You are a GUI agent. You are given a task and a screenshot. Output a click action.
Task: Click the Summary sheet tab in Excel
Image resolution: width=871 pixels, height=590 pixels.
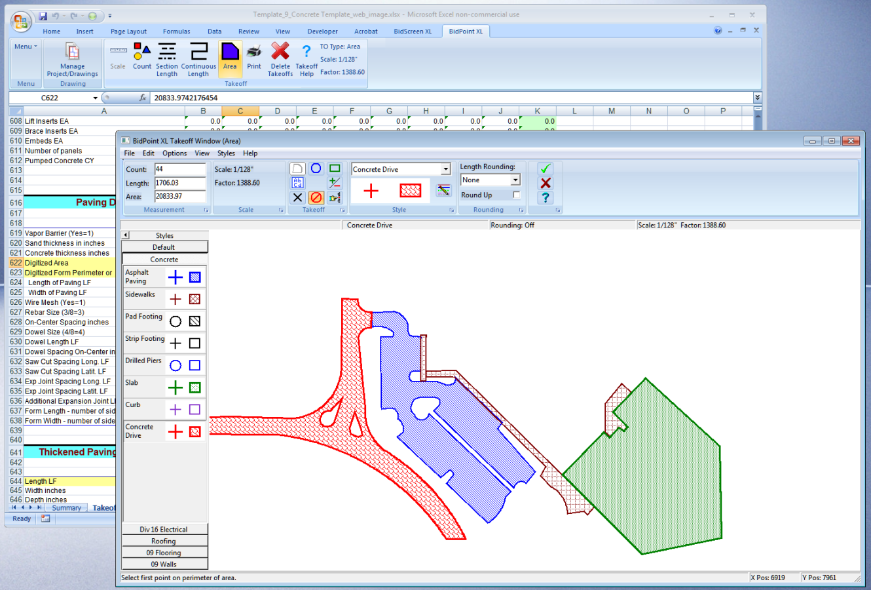pyautogui.click(x=66, y=507)
